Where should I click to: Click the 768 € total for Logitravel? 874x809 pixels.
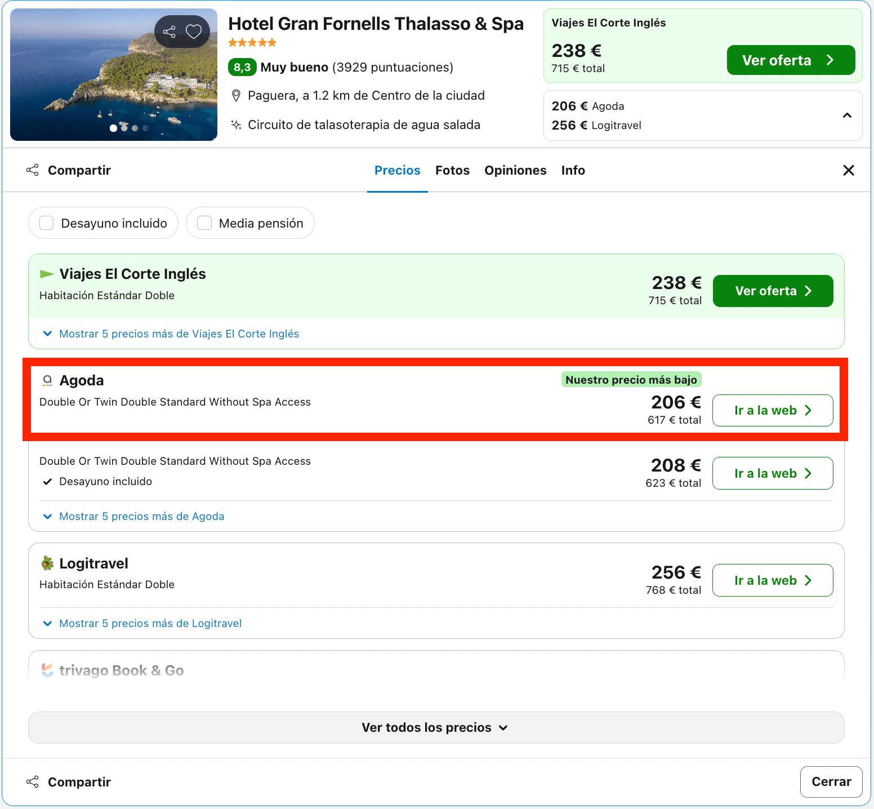[x=674, y=590]
